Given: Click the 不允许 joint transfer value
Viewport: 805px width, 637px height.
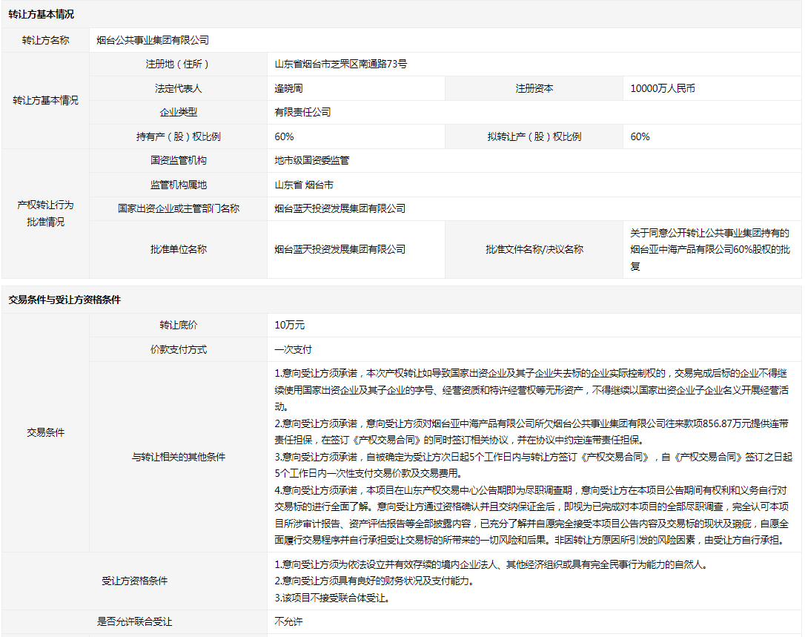Looking at the screenshot, I should point(288,621).
